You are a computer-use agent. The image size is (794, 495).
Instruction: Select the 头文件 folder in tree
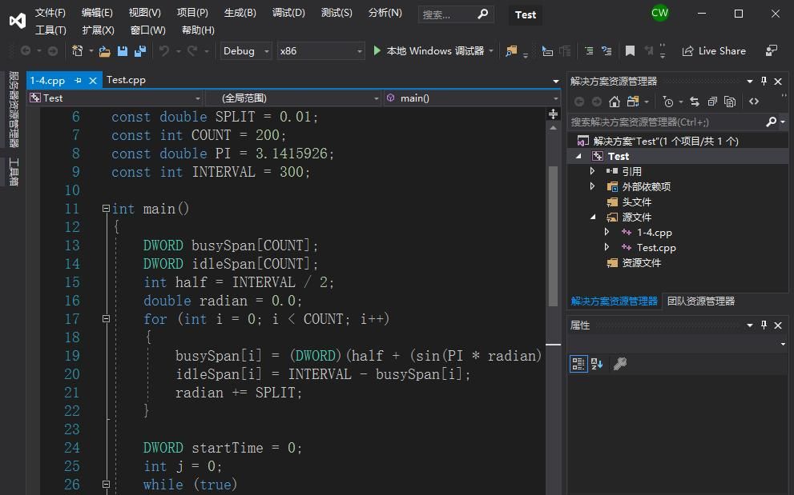coord(636,202)
